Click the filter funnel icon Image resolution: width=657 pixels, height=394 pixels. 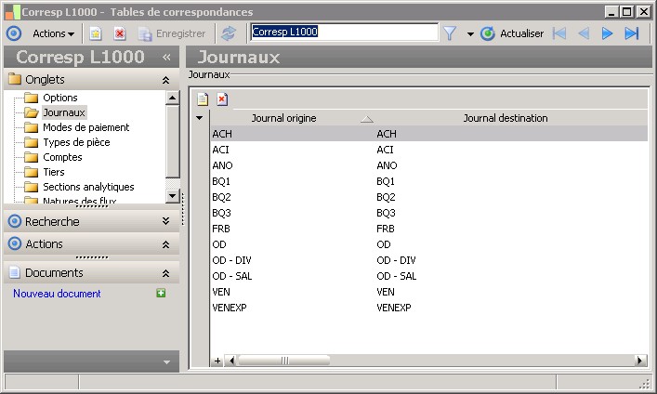coord(450,33)
